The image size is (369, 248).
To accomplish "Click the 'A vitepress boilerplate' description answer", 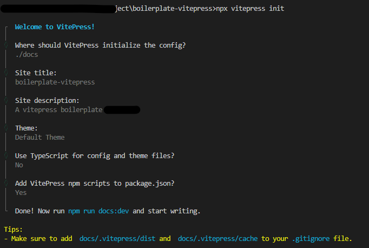I will point(58,110).
